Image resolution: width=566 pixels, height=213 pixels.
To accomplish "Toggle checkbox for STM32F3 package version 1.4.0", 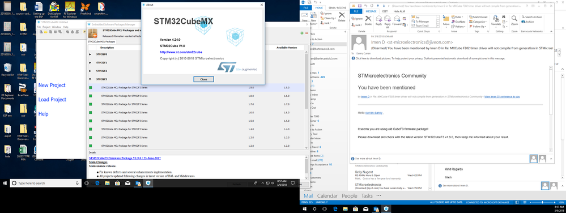I will 91,129.
